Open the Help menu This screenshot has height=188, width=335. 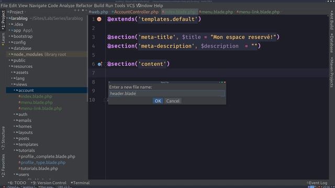[158, 6]
